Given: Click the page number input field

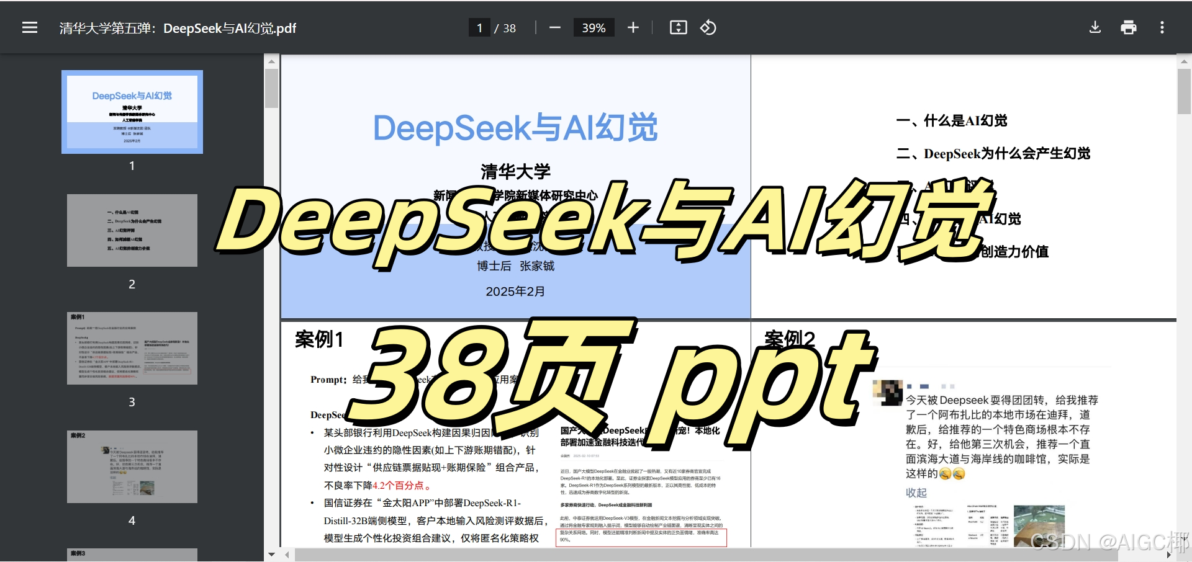Looking at the screenshot, I should [x=479, y=27].
